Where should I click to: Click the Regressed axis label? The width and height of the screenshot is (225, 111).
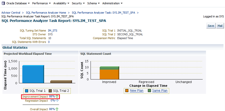[x=146, y=82]
